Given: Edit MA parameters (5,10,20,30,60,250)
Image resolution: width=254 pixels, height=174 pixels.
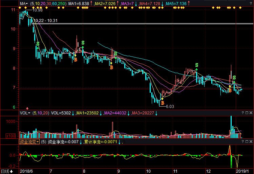Looking at the screenshot, I should tap(48, 4).
